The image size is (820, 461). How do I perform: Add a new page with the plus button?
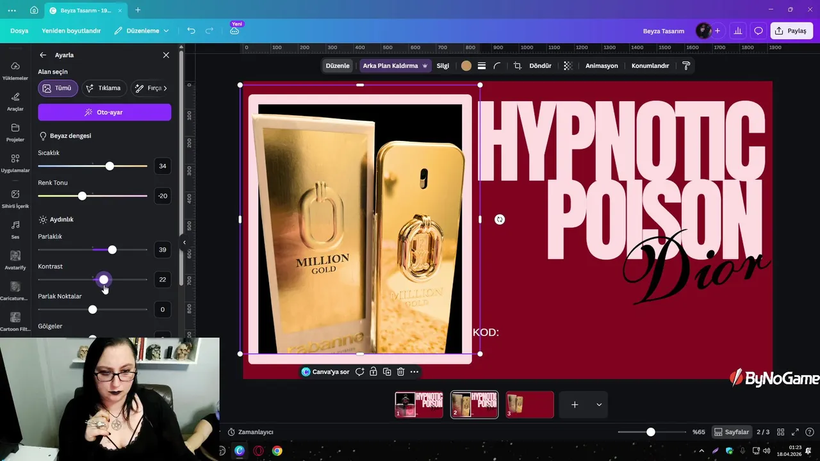pyautogui.click(x=575, y=405)
